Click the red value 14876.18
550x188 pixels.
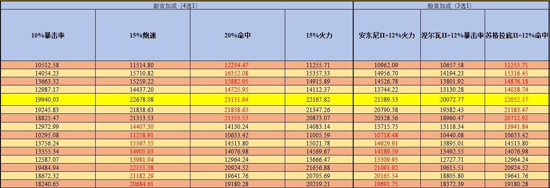tap(517, 81)
